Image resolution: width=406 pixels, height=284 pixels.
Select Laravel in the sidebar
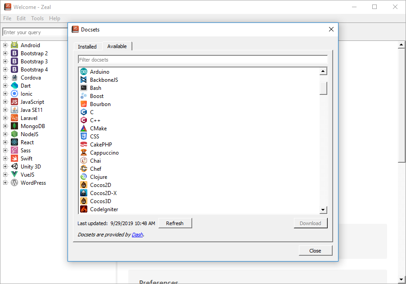pyautogui.click(x=29, y=118)
